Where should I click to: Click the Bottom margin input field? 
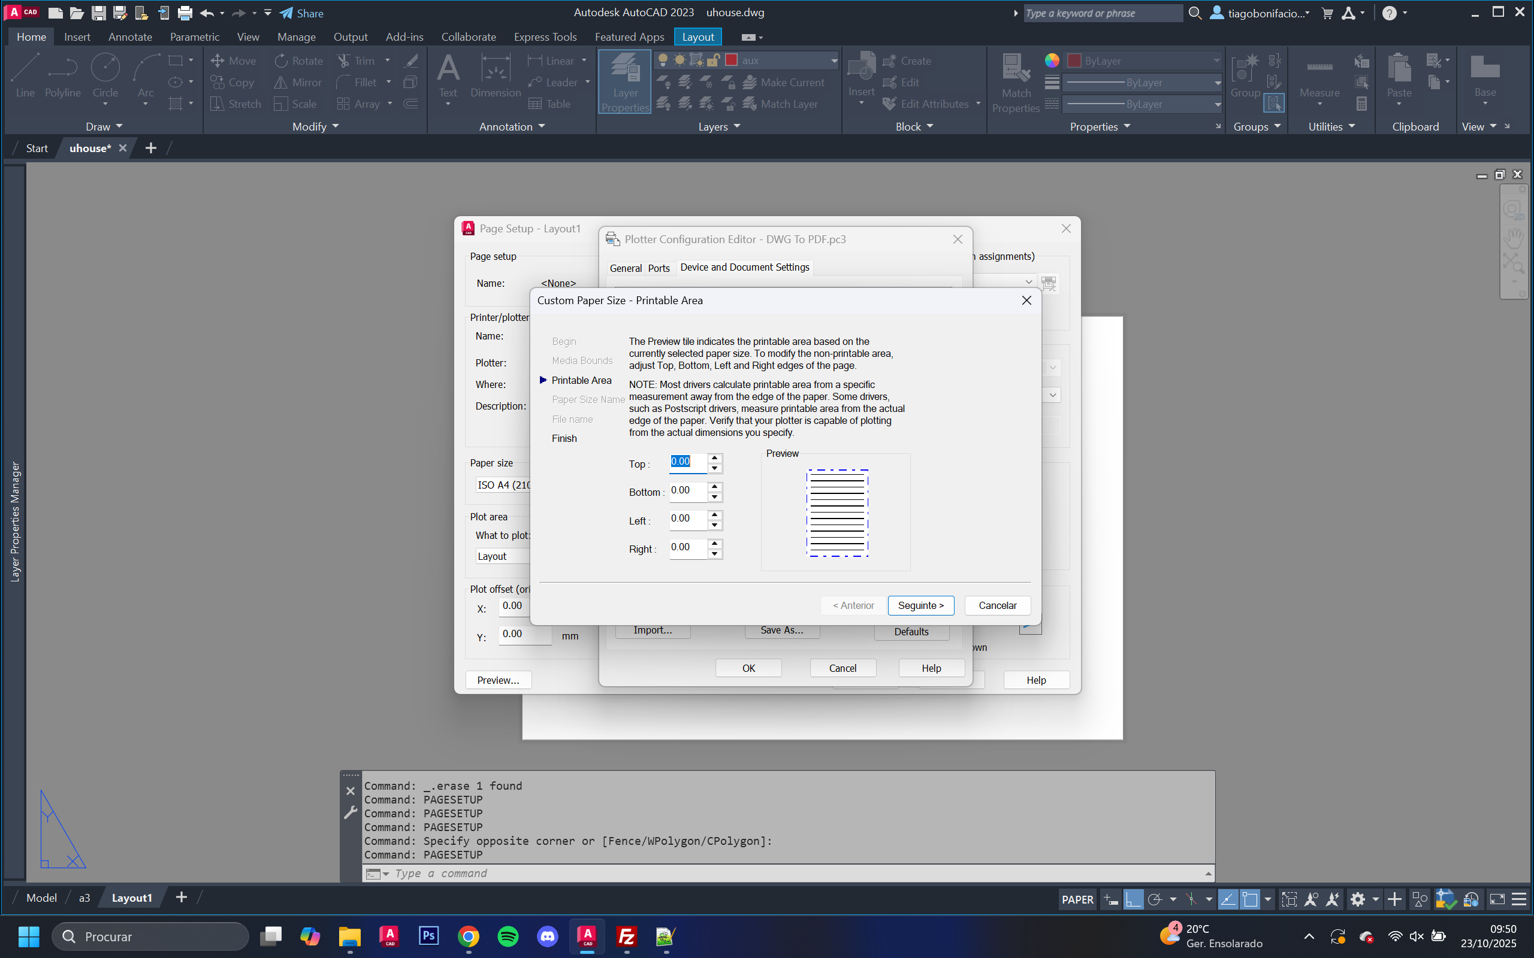coord(687,491)
